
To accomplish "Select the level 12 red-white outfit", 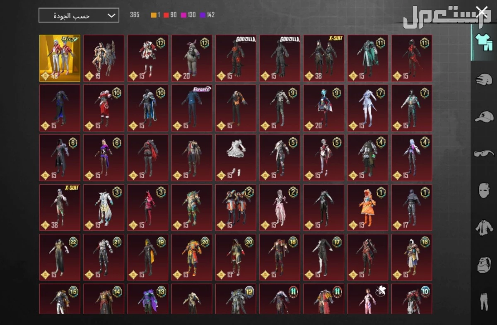I will coord(148,58).
